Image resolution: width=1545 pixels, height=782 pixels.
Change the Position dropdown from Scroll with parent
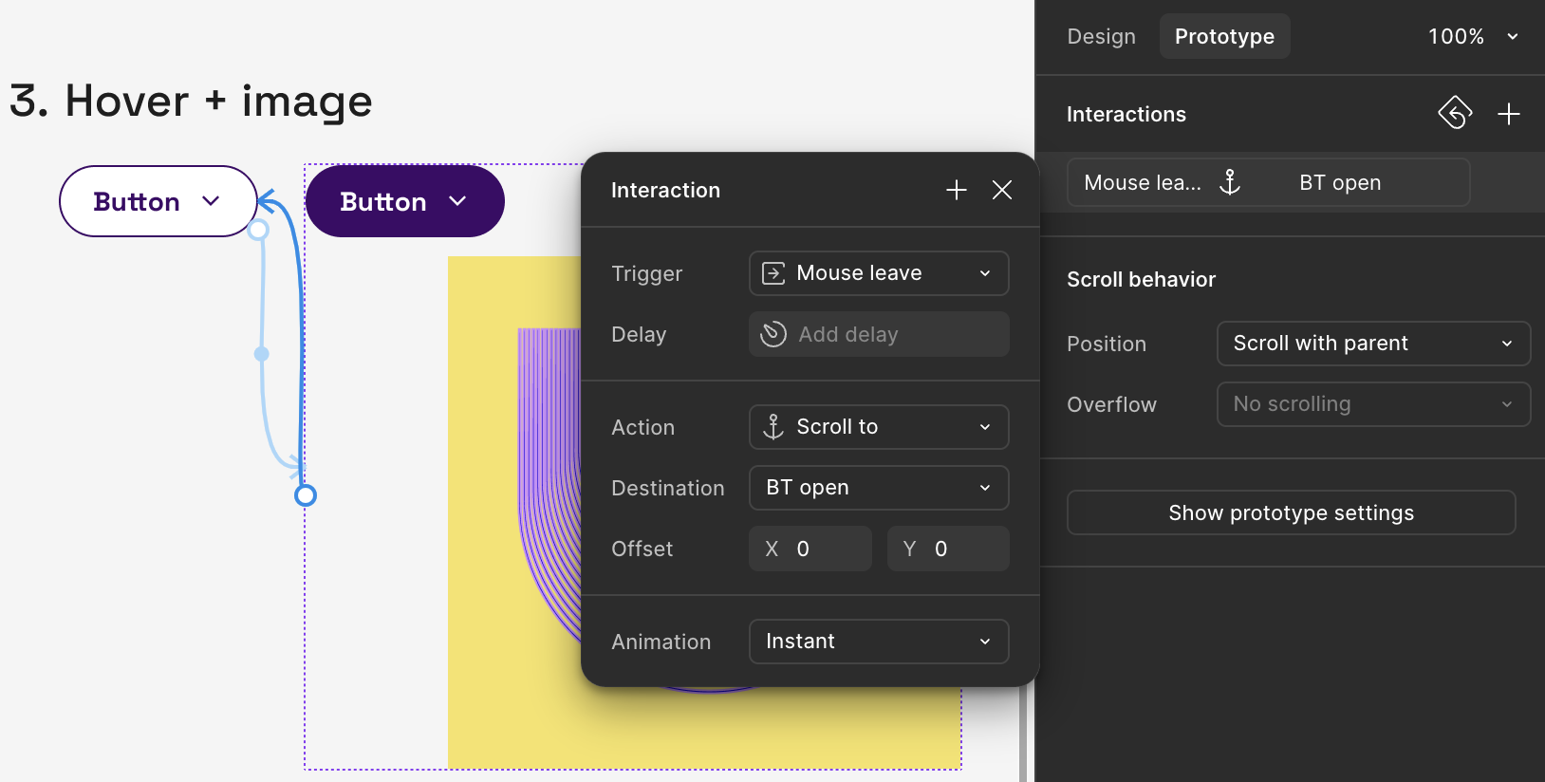tap(1372, 344)
